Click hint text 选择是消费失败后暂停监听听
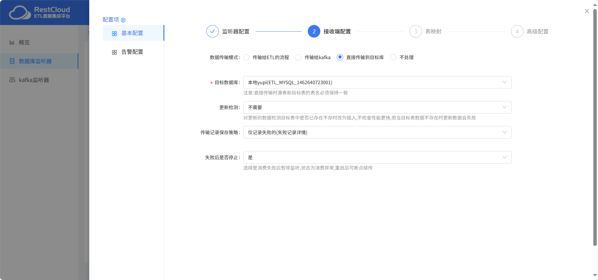 (308, 168)
